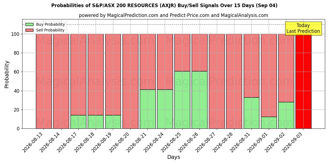
Task: Click the 'Probability' y-axis label
Action: coord(7,74)
